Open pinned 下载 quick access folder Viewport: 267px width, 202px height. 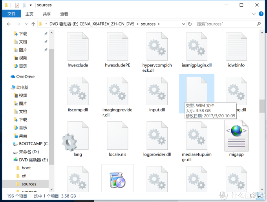tap(20, 34)
